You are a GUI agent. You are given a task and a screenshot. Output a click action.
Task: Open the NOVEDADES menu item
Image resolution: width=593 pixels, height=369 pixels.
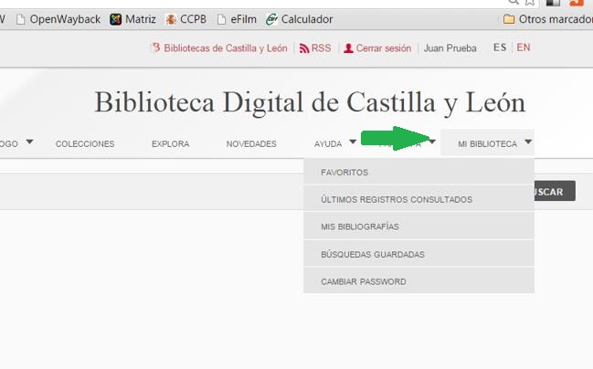pyautogui.click(x=251, y=144)
